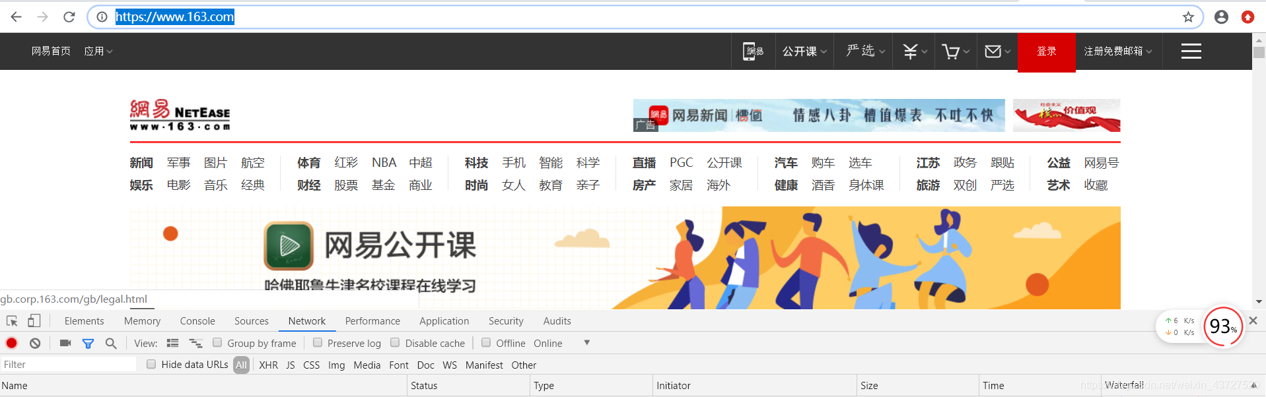Image resolution: width=1266 pixels, height=397 pixels.
Task: Open the NetEase mobile app icon
Action: tap(753, 51)
